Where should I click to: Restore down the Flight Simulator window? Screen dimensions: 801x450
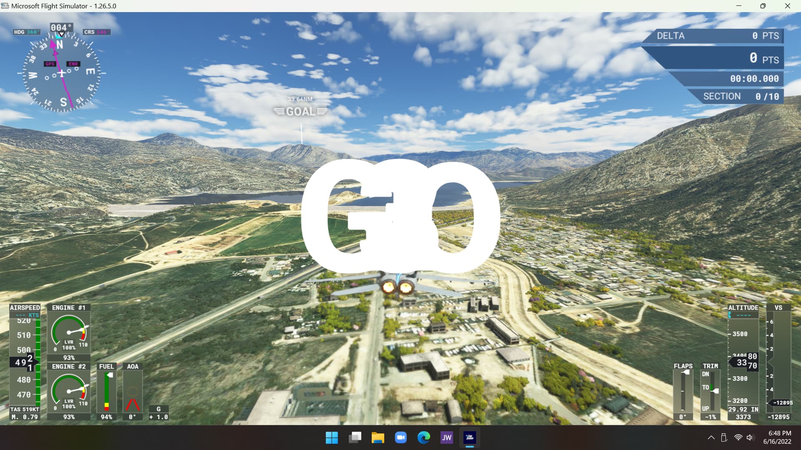click(763, 6)
